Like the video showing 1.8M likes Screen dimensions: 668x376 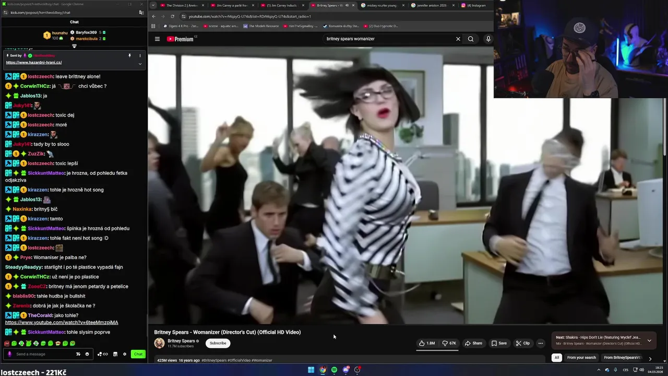point(427,343)
